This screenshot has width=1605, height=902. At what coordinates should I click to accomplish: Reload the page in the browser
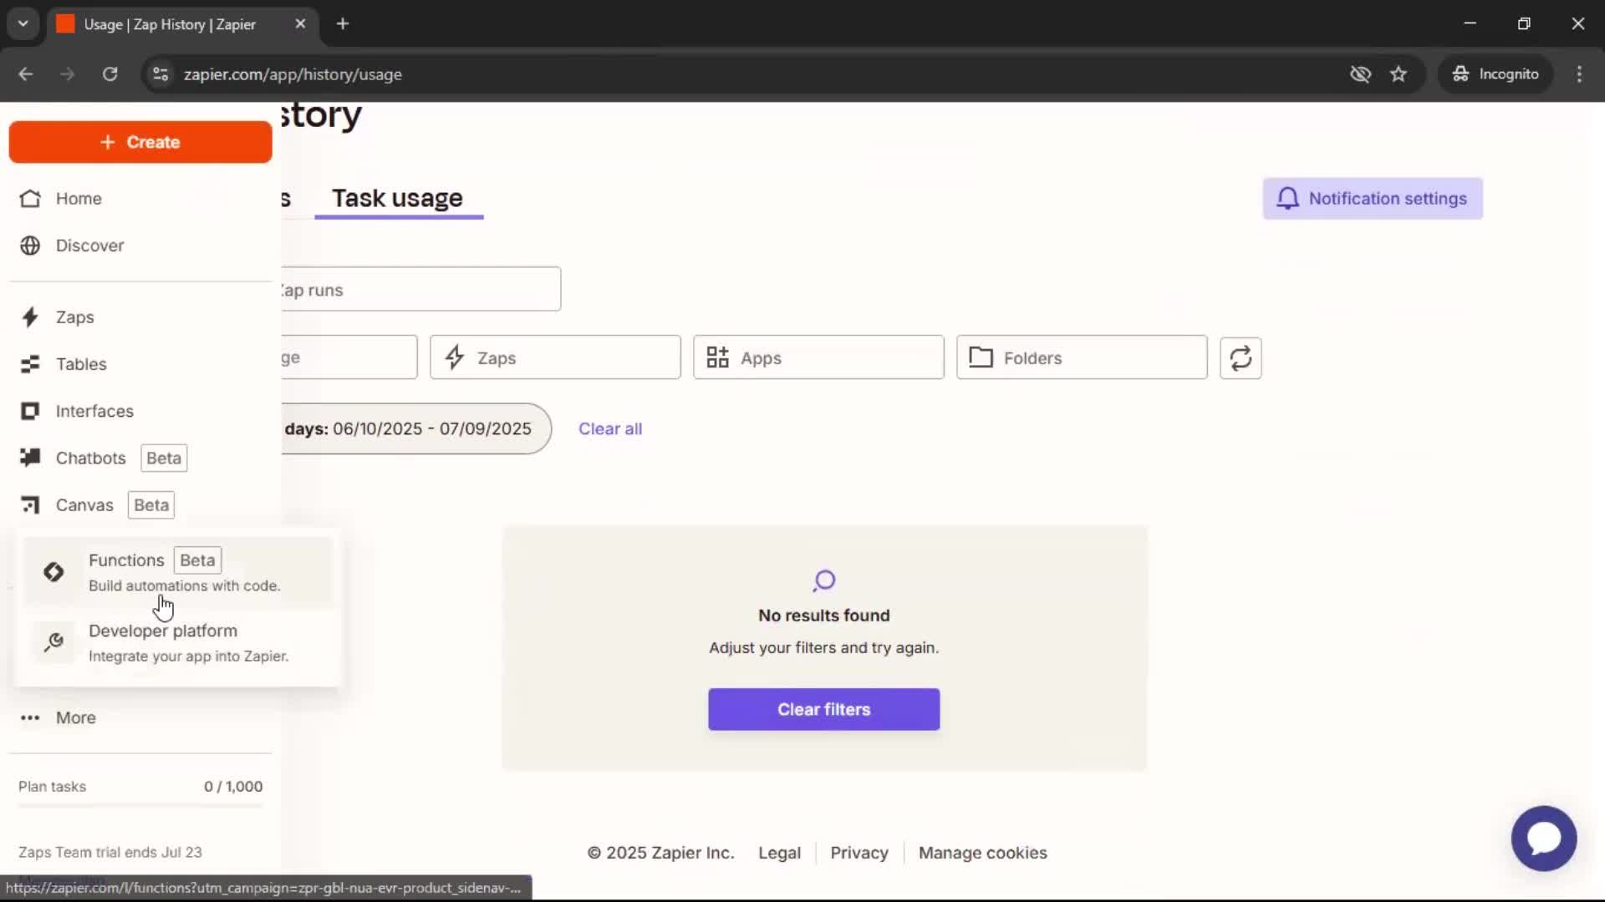[110, 74]
